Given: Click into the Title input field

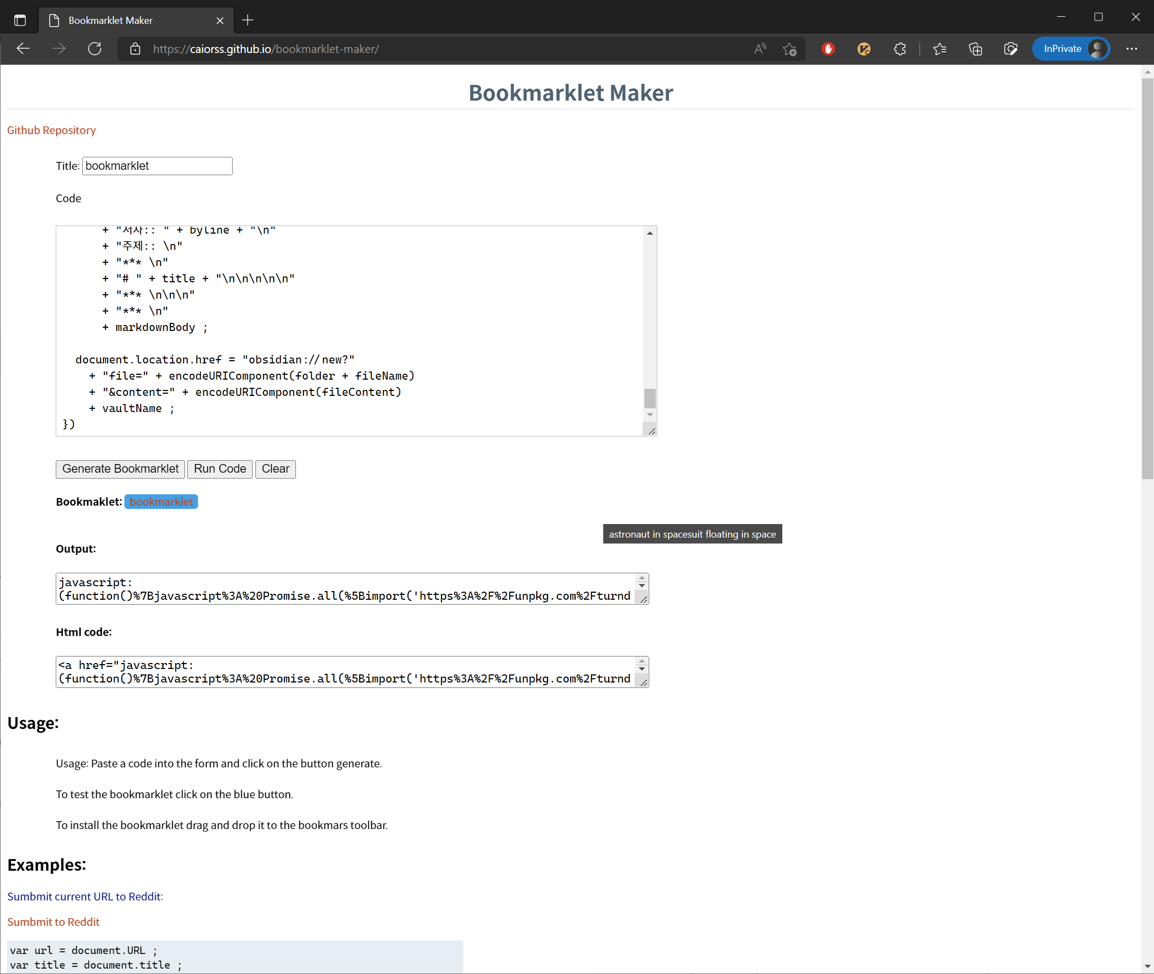Looking at the screenshot, I should [x=157, y=165].
